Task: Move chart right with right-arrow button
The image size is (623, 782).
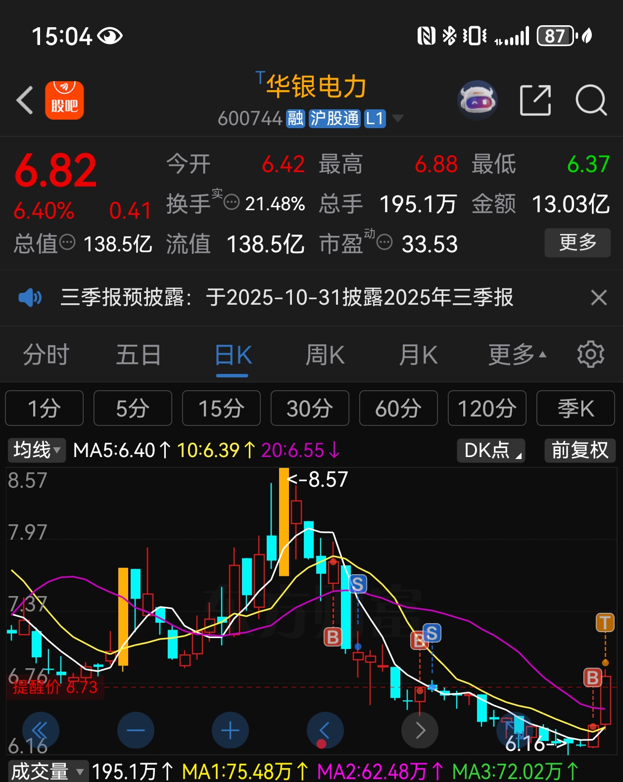Action: pyautogui.click(x=420, y=730)
